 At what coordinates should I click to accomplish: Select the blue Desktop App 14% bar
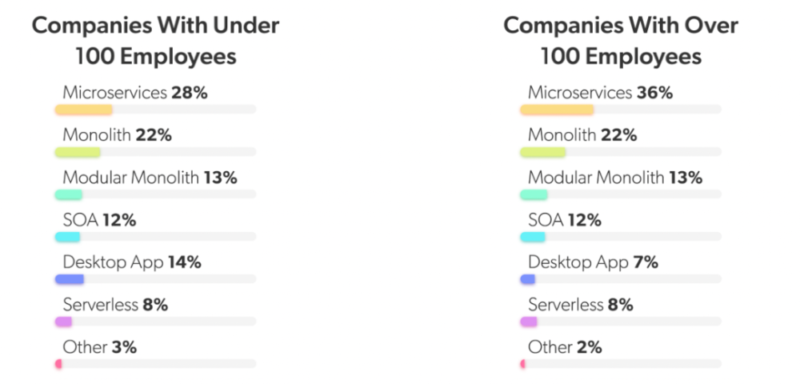click(70, 279)
